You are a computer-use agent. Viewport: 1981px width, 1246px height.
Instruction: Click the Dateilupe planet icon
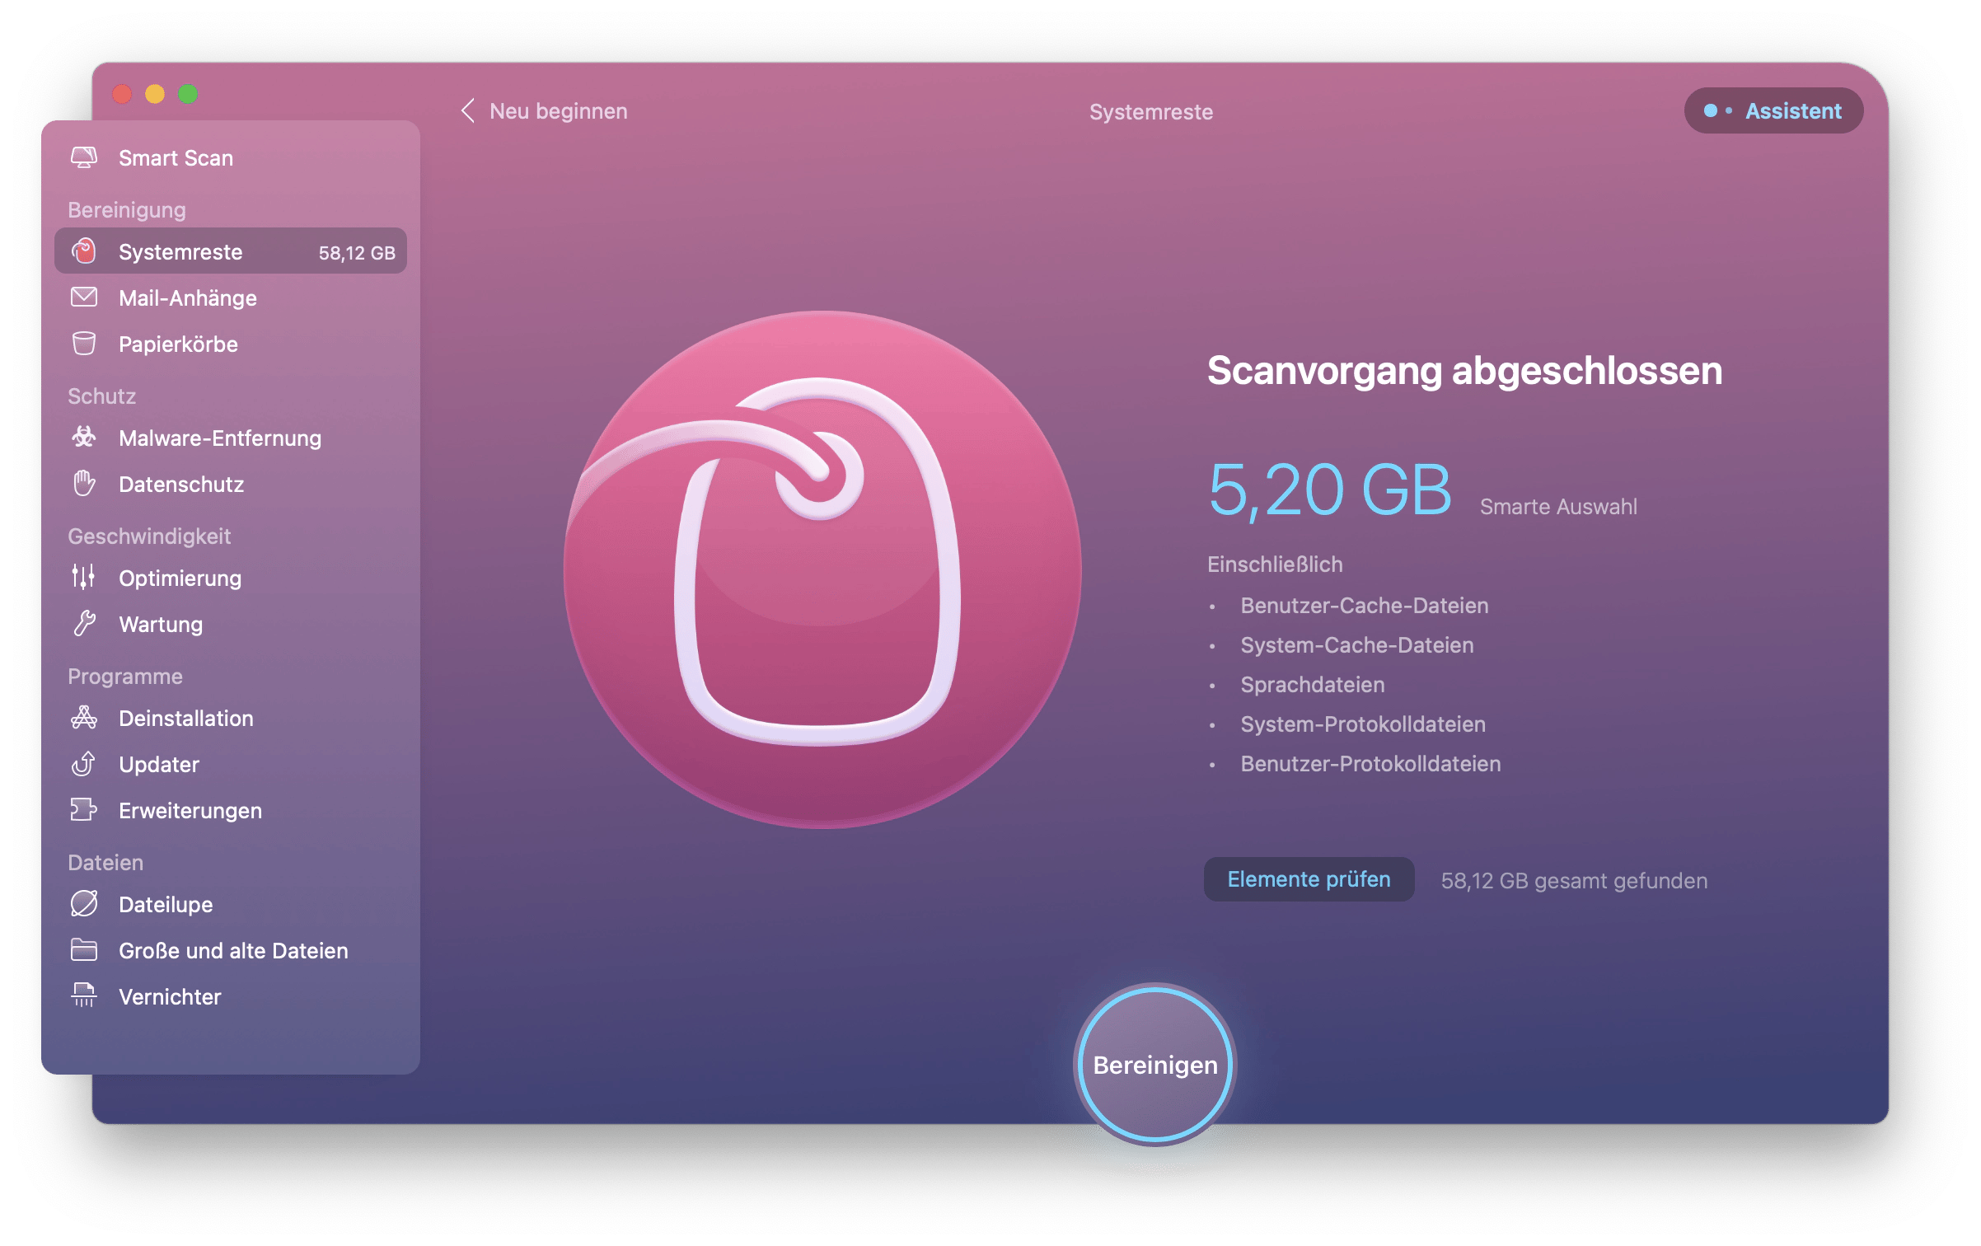[x=84, y=904]
